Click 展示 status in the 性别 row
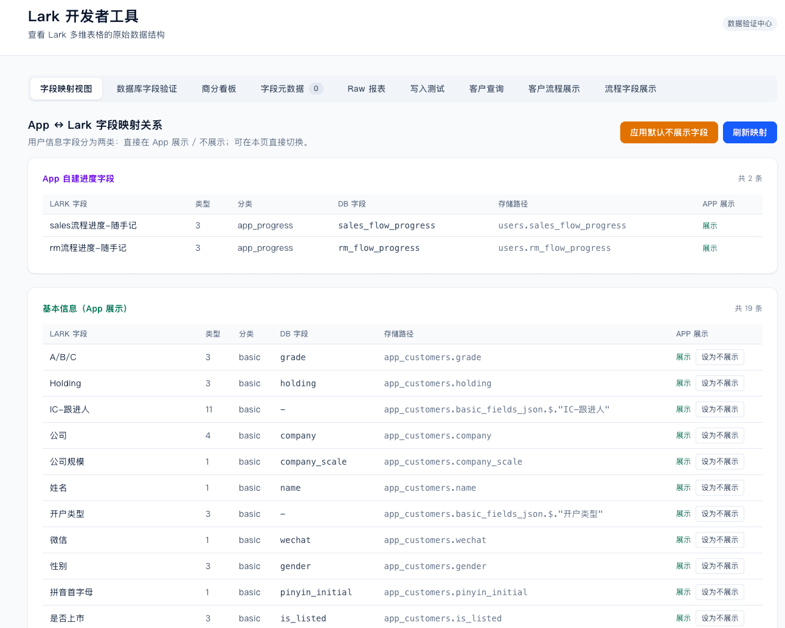 coord(683,566)
